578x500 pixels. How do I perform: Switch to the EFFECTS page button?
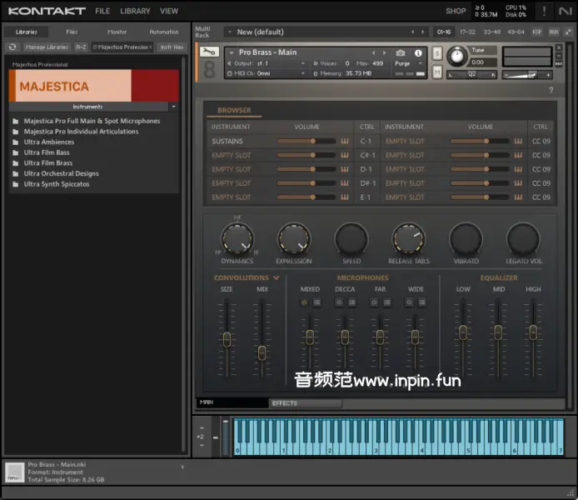305,403
